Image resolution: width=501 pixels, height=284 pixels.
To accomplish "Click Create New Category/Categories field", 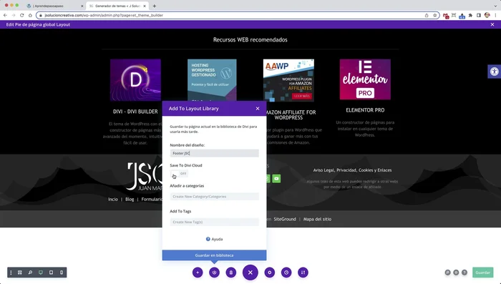I will (214, 197).
